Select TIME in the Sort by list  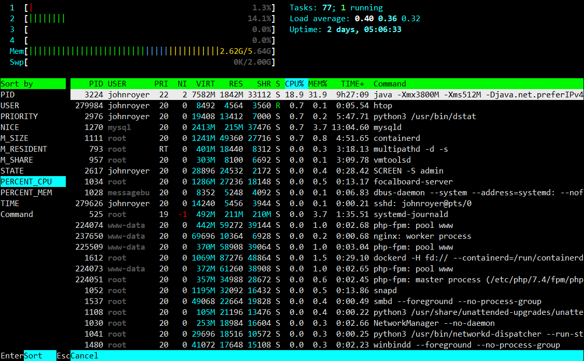(x=33, y=203)
